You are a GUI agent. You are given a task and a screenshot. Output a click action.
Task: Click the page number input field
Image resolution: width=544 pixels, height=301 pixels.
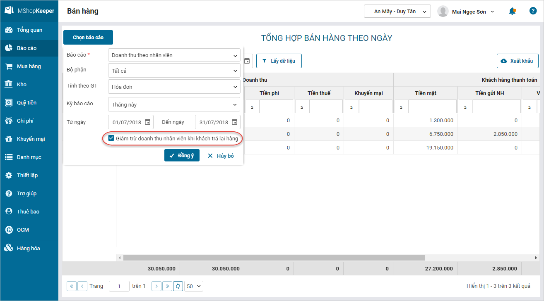coord(119,286)
